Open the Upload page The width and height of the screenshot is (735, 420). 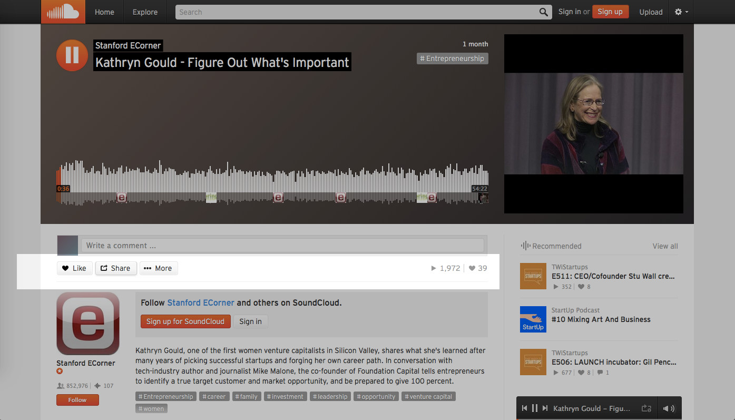651,12
